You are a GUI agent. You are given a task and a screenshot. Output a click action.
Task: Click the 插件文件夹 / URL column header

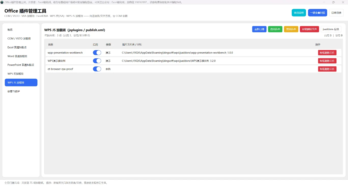click(132, 45)
